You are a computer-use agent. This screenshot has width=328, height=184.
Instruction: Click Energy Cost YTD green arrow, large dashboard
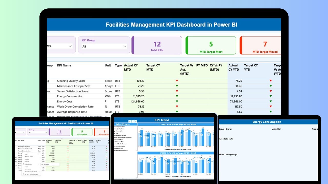pos(271,101)
